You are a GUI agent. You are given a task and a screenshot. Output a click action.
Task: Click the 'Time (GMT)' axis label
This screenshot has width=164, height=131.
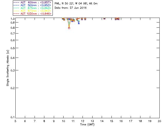pos(87,125)
